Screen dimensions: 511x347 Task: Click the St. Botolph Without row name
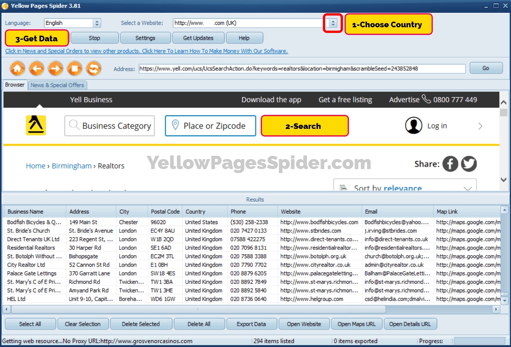point(34,256)
